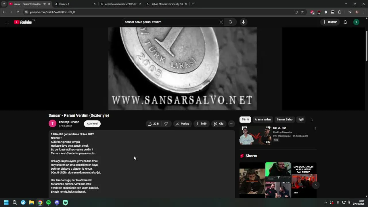
Task: Open the account avatar menu
Action: pos(356,22)
